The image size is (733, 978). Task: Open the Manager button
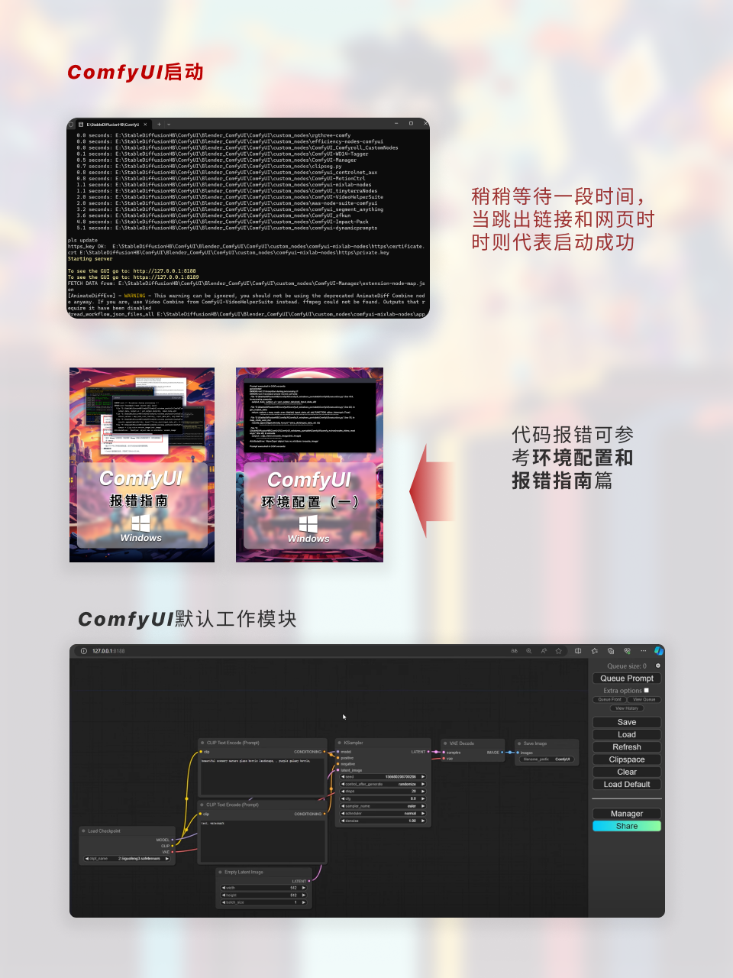[627, 814]
